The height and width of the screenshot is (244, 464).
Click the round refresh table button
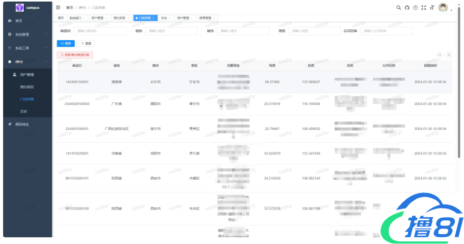(x=449, y=55)
